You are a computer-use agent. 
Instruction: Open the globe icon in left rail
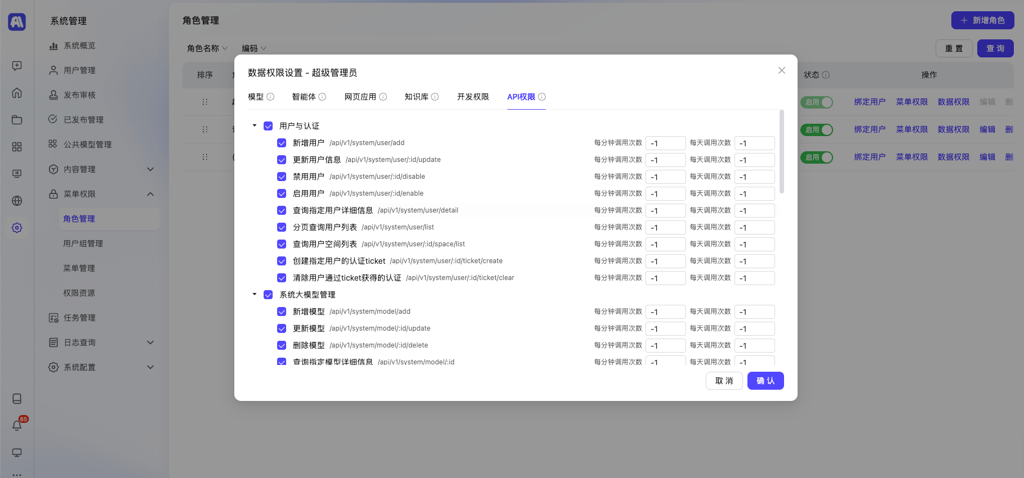click(17, 201)
